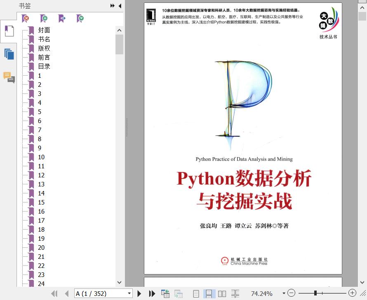
Task: Expand the bookmarks panel with double arrow
Action: tap(113, 6)
